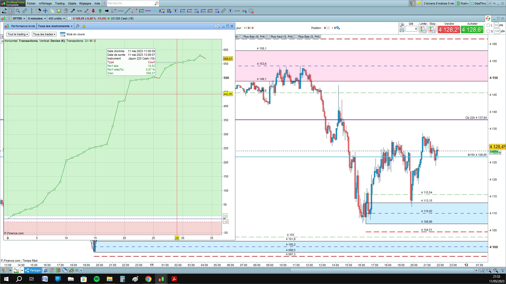Click the Qté quantity input field

point(411,29)
